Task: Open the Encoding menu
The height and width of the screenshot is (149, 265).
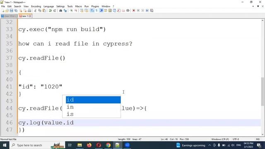Action: [x=36, y=7]
